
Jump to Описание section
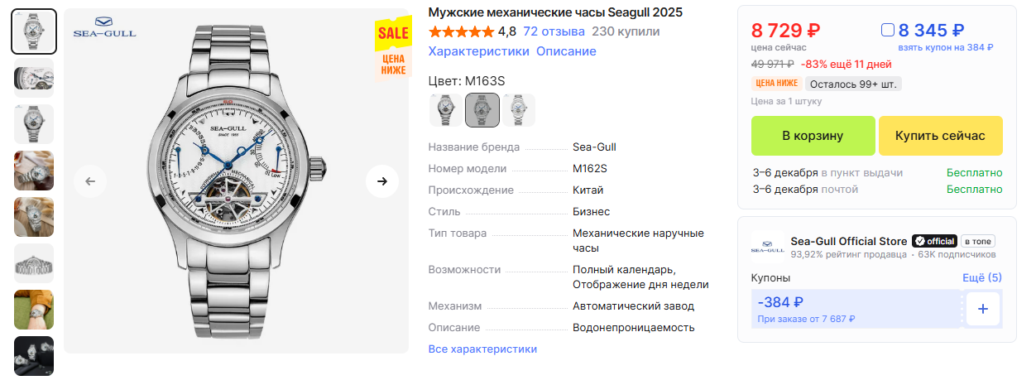click(566, 51)
